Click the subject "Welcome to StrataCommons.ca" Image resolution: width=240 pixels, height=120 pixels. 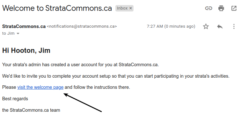pyautogui.click(x=57, y=8)
